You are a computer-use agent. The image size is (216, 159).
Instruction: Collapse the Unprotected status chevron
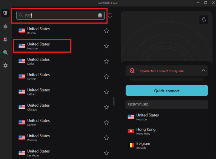203,71
